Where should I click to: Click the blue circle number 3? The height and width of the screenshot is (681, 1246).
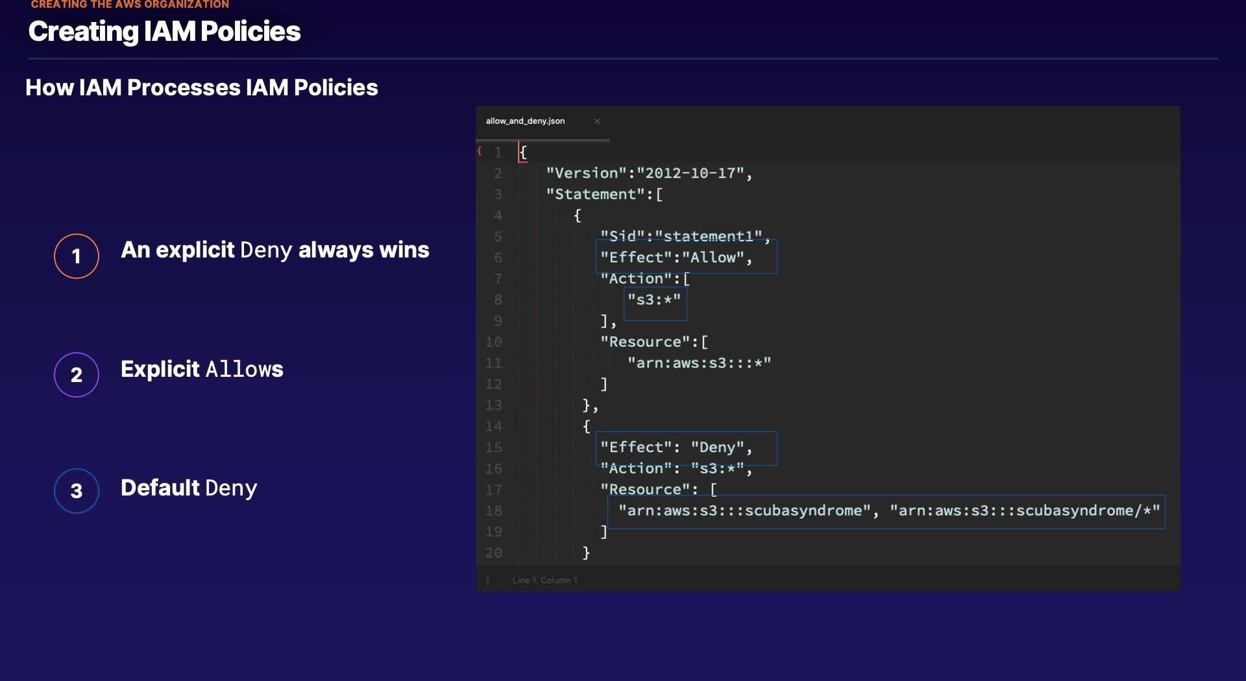click(x=77, y=491)
